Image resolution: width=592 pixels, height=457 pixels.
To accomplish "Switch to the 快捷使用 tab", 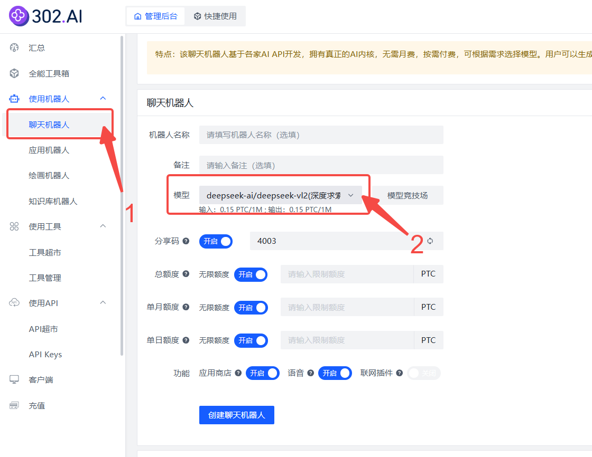I will point(215,16).
